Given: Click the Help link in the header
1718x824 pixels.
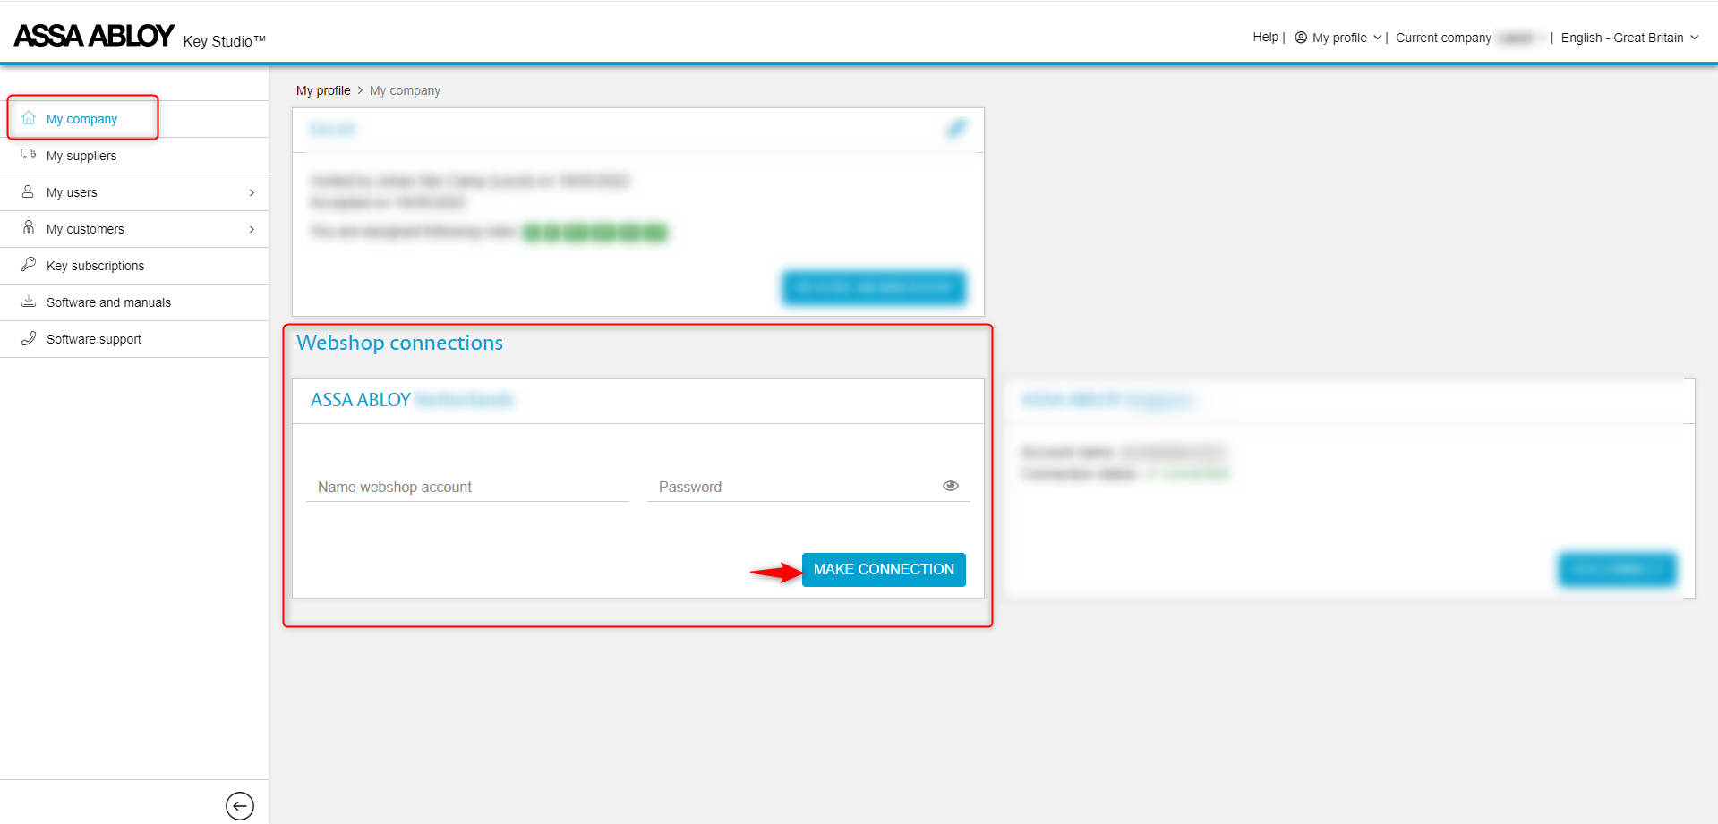Looking at the screenshot, I should tap(1265, 37).
